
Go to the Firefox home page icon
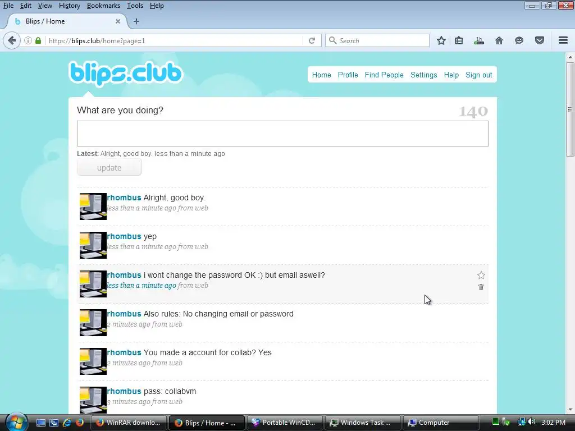499,40
